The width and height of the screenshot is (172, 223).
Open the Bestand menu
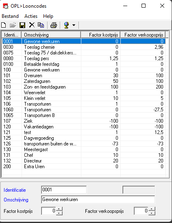10,16
